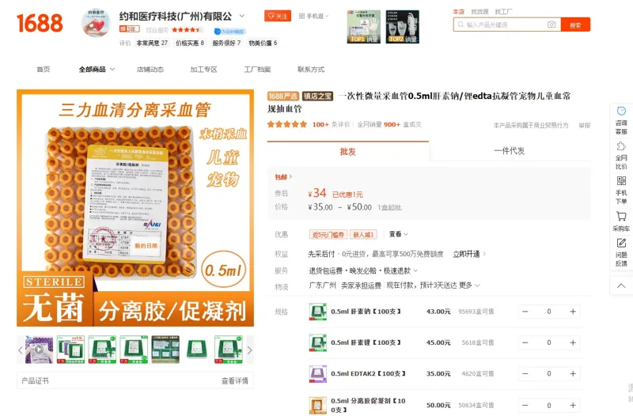The height and width of the screenshot is (416, 633).
Task: Open the 联系方式 menu item
Action: point(311,70)
